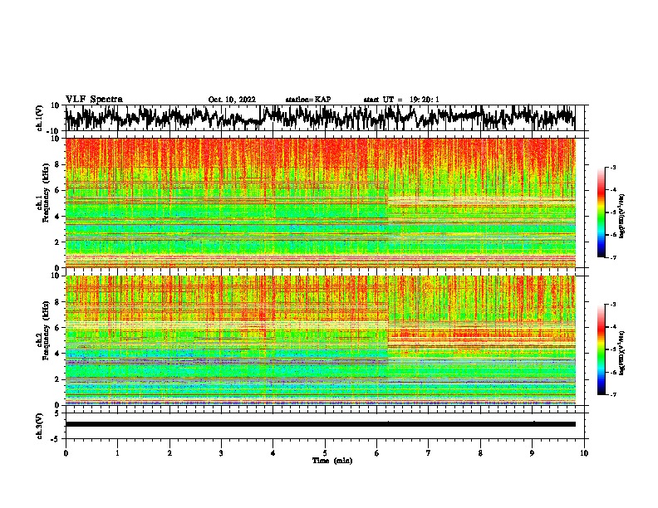The width and height of the screenshot is (658, 508).
Task: Select the "start UT = 19:20: 1" text
Action: point(401,100)
